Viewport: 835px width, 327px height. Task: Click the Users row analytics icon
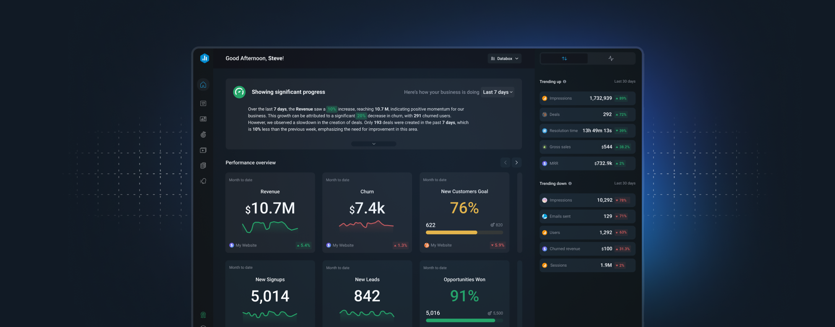(x=545, y=233)
